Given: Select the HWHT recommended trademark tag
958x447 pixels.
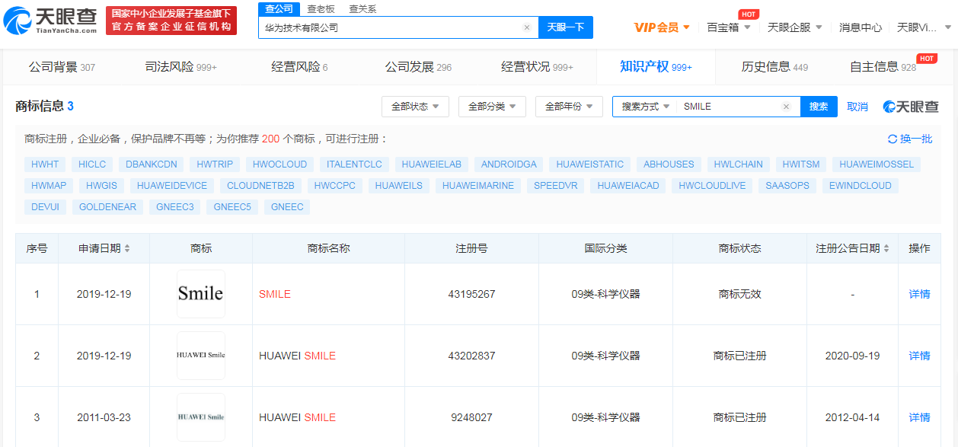Looking at the screenshot, I should pos(45,164).
